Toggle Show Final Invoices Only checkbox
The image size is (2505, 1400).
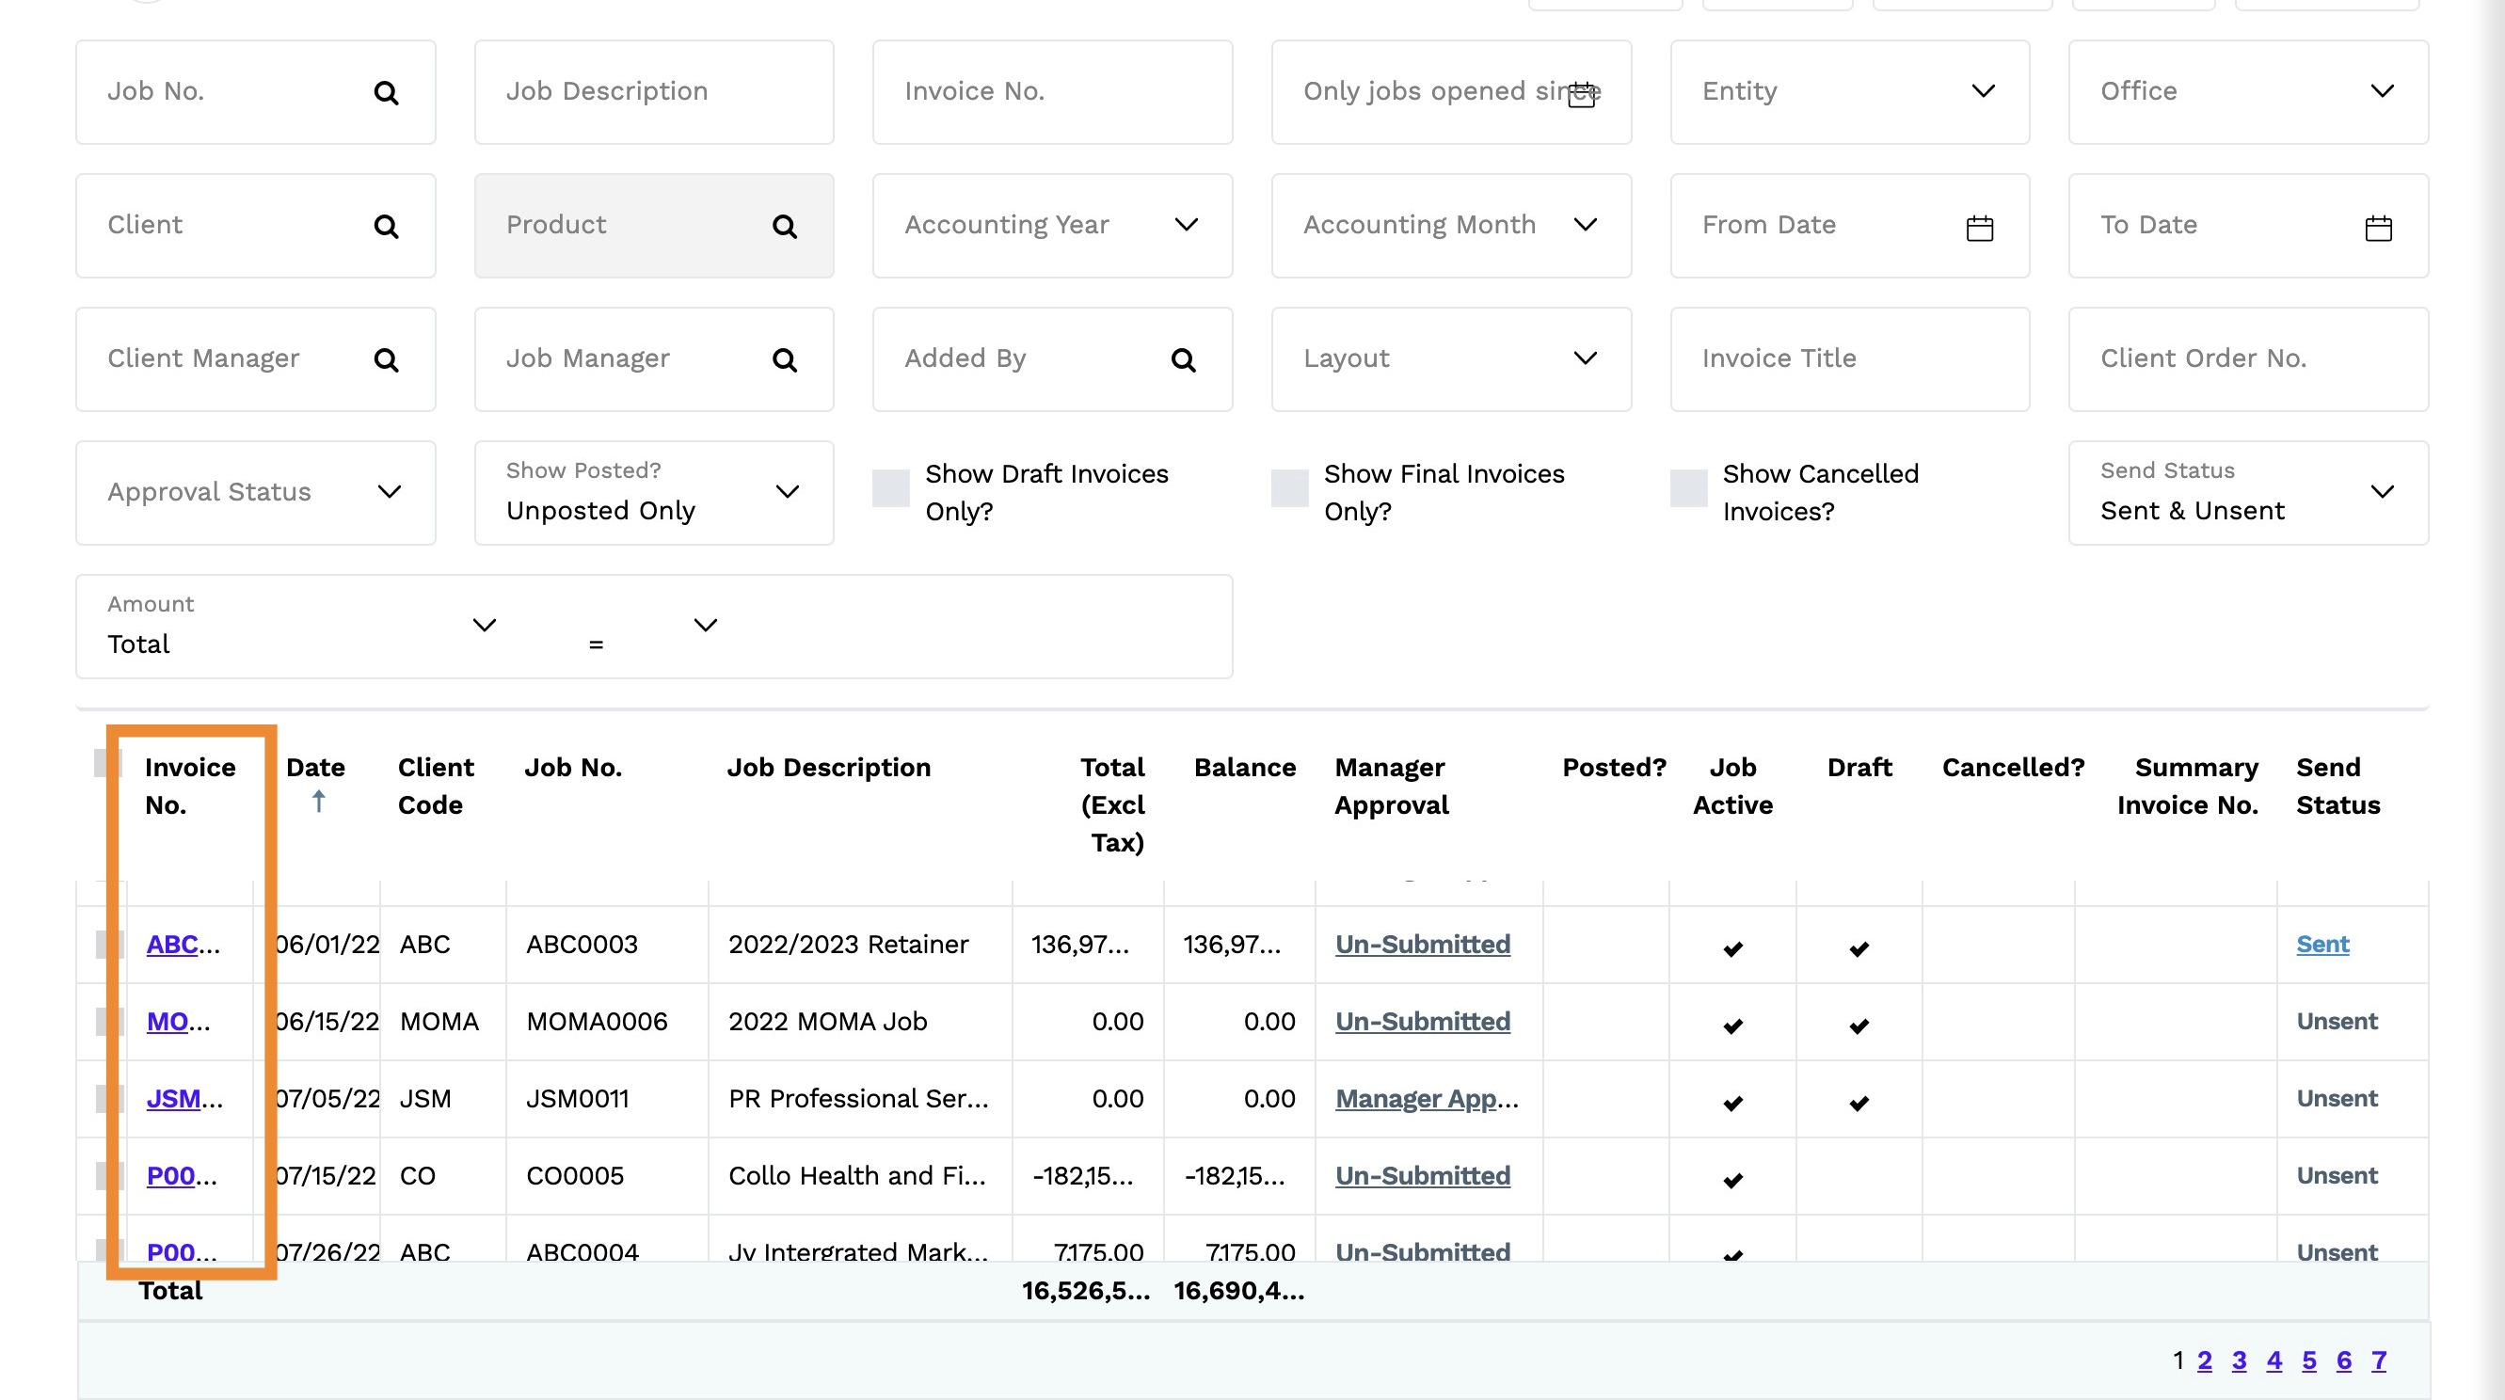coord(1288,488)
